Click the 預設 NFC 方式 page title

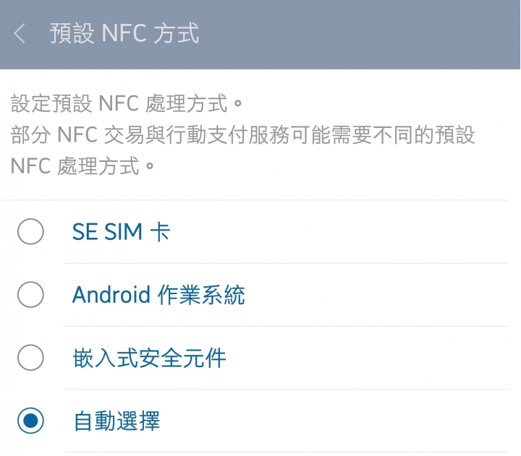coord(124,34)
